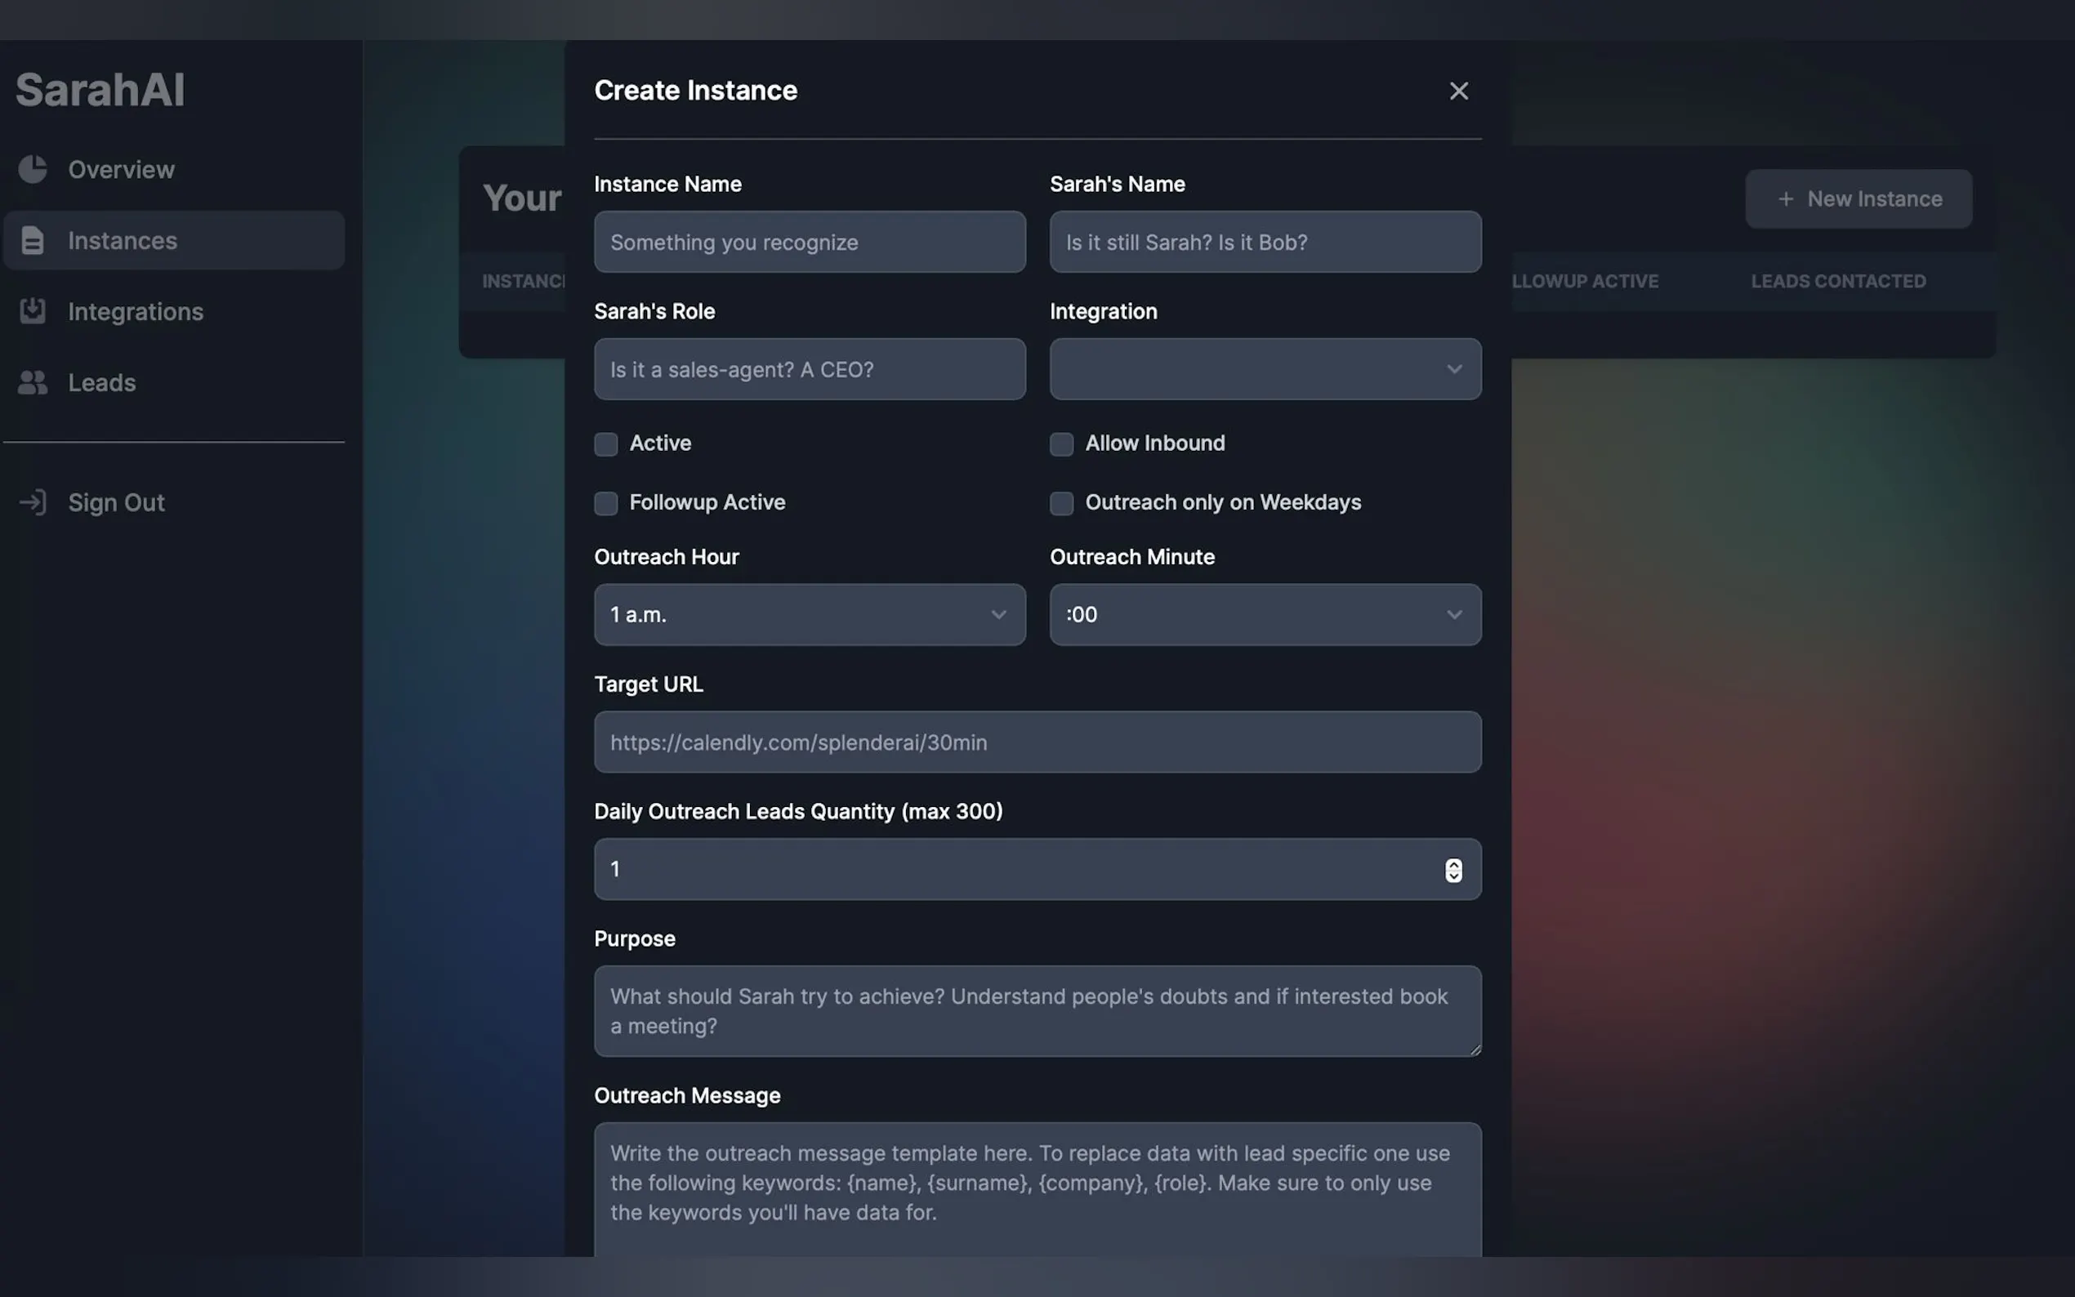
Task: Toggle Followup Active checkbox
Action: point(605,504)
